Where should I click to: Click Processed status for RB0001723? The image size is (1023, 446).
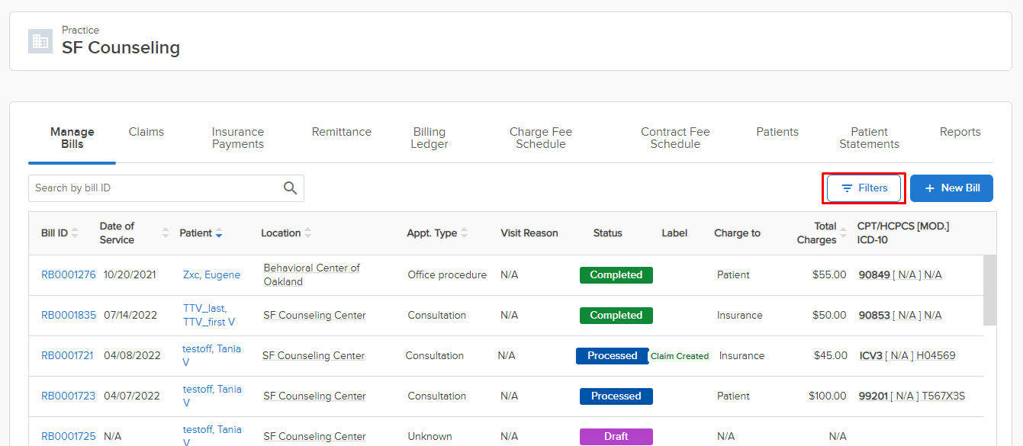pyautogui.click(x=616, y=396)
